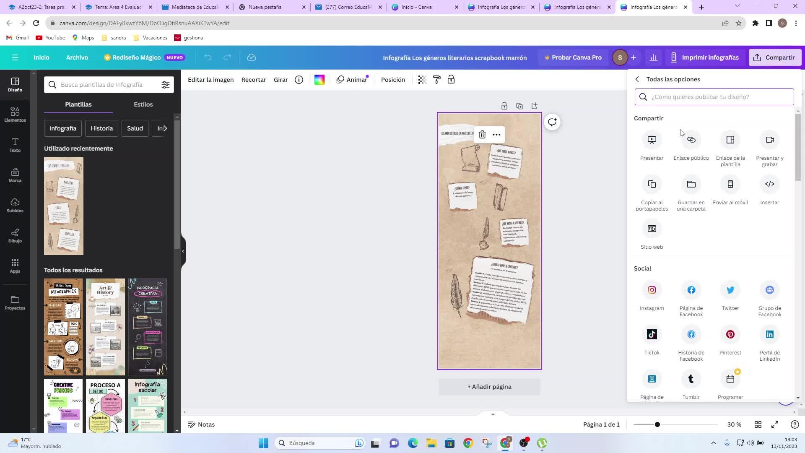This screenshot has height=453, width=805.
Task: Click the Enlace público share icon
Action: (691, 140)
